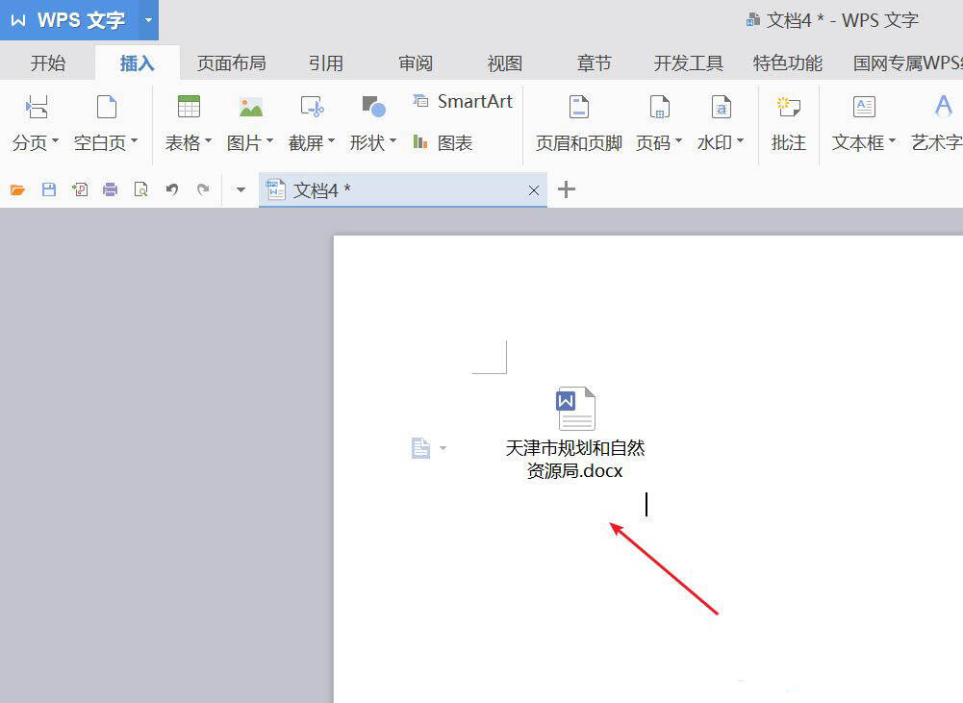Insert a SmartArt graphic

(x=462, y=101)
